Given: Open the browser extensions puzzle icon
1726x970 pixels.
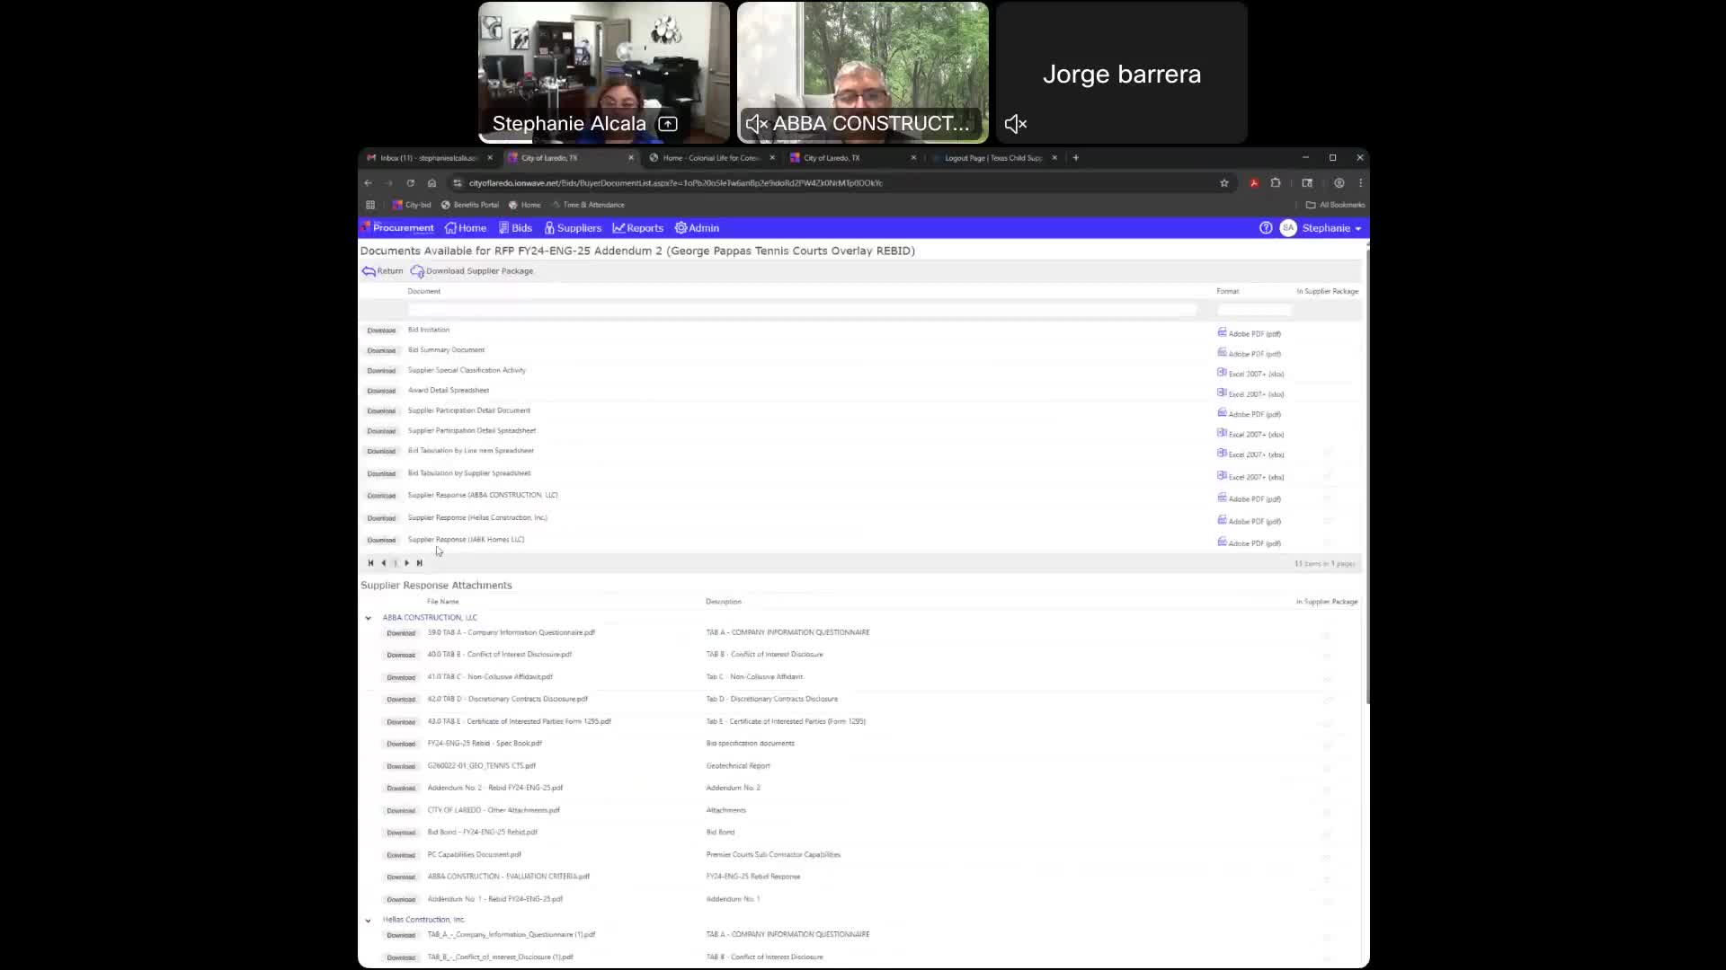Looking at the screenshot, I should click(x=1276, y=183).
